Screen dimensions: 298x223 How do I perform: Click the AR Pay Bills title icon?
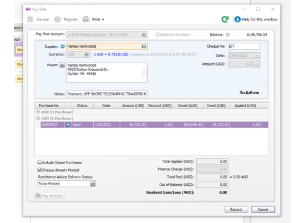[x=28, y=9]
